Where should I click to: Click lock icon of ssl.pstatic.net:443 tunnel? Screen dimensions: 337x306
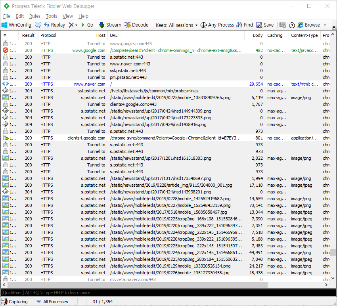6,71
